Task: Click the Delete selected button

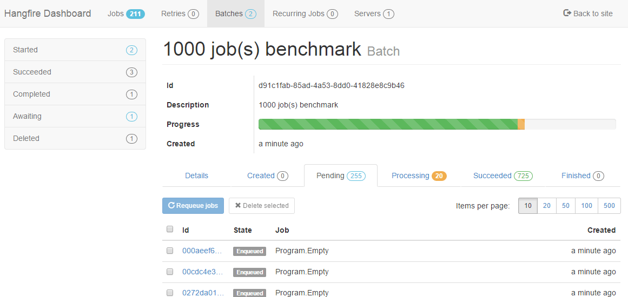Action: pos(262,205)
